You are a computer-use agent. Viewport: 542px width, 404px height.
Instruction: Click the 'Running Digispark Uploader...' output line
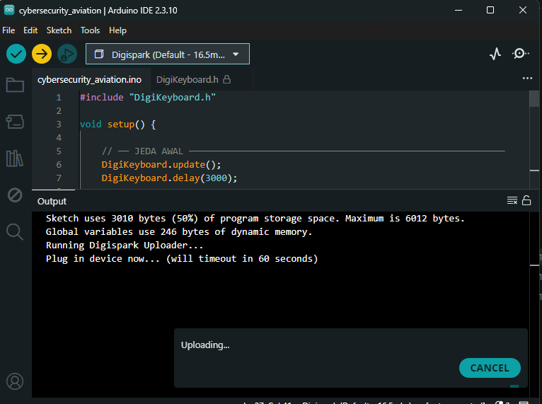point(125,246)
